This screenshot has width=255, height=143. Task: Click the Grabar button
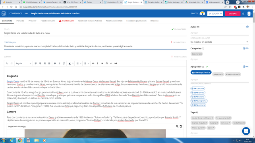click(x=232, y=13)
